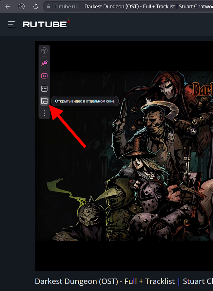Open the video summary quote icon
The height and width of the screenshot is (291, 213).
tap(44, 76)
